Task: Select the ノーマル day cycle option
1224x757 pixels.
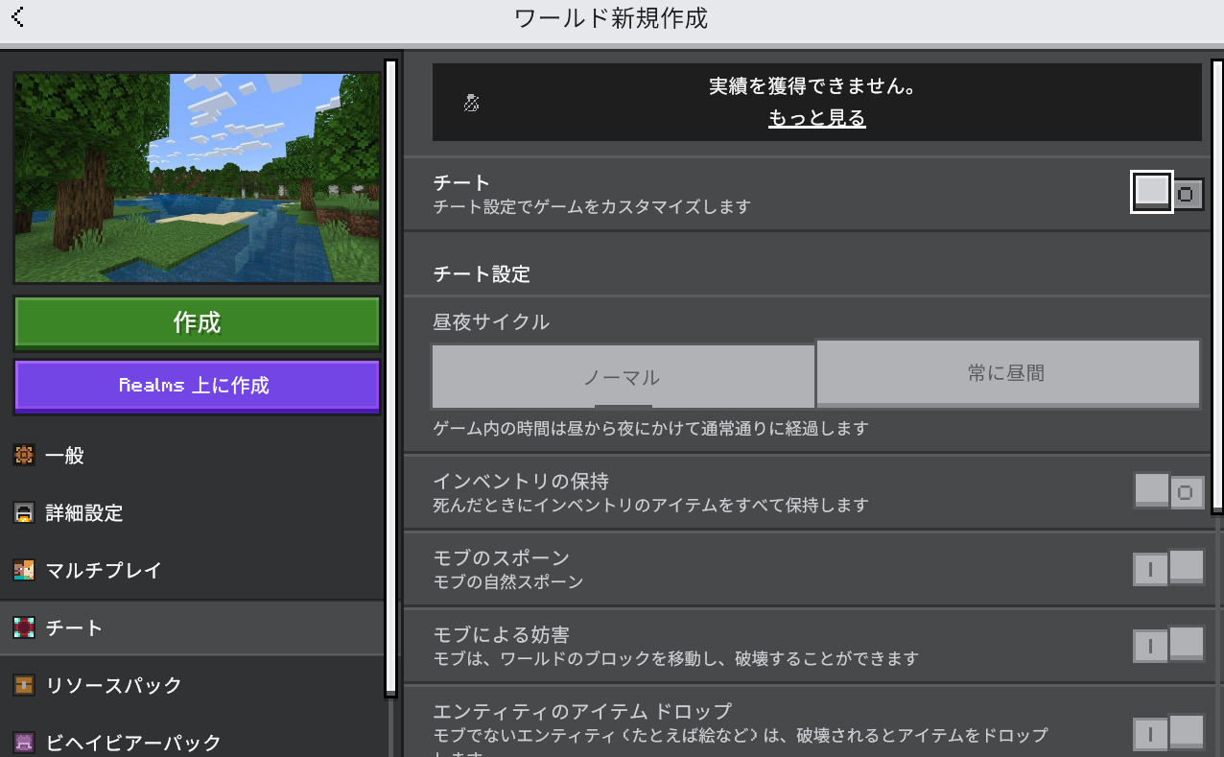Action: coord(623,376)
